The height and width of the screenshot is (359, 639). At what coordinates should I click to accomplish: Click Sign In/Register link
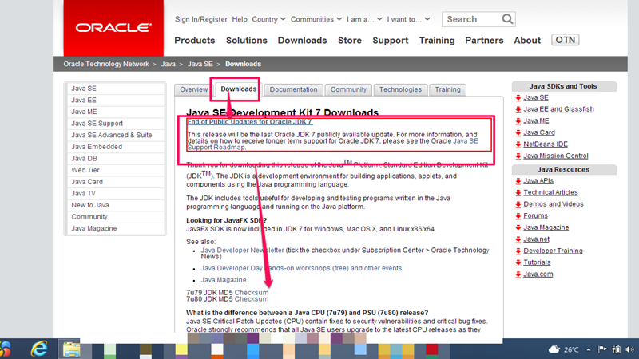[x=201, y=19]
